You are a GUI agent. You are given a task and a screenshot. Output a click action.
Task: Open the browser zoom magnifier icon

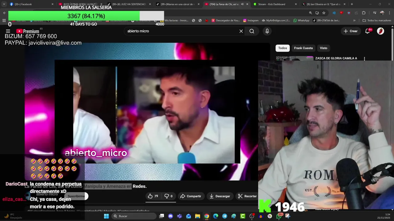(x=310, y=13)
